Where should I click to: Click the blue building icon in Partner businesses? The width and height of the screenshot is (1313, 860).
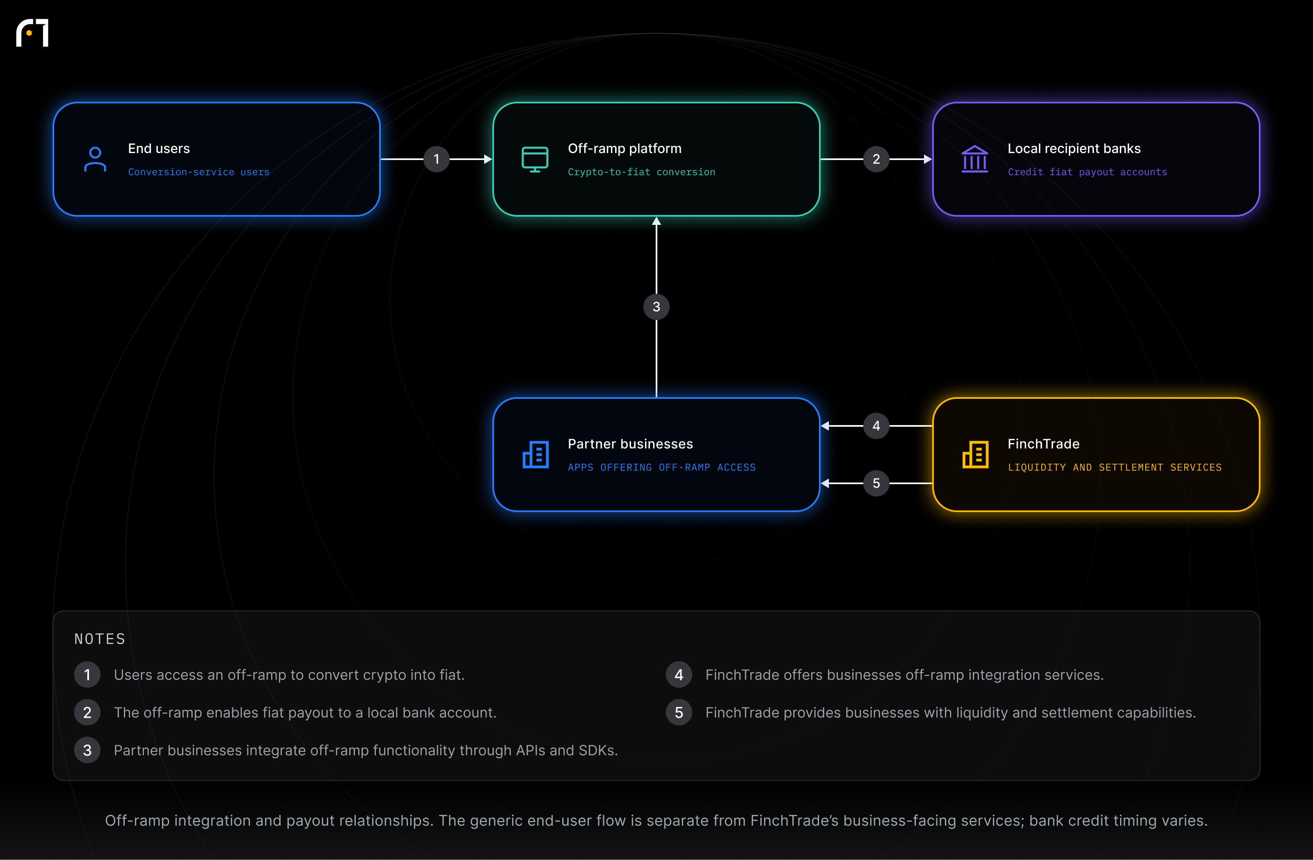pos(535,455)
